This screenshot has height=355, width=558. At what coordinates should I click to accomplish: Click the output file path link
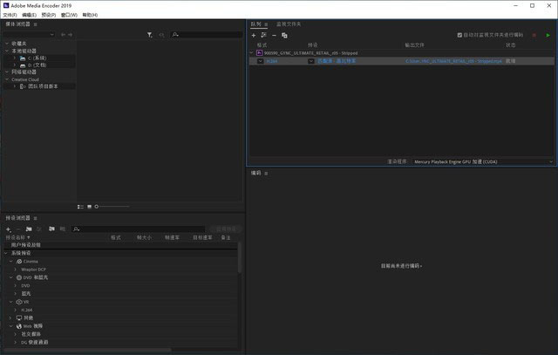[453, 61]
